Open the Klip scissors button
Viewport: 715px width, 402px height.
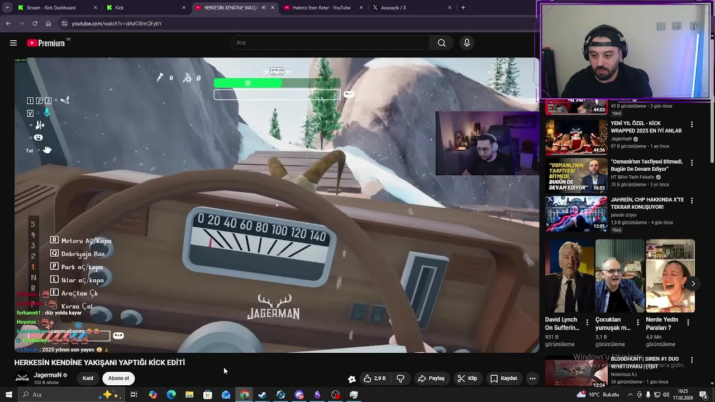tap(467, 379)
